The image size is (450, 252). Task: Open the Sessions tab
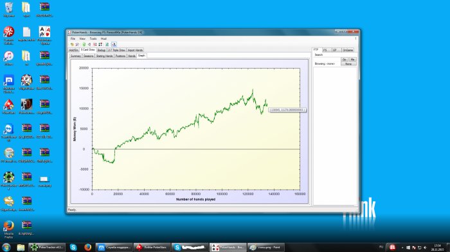pyautogui.click(x=89, y=56)
